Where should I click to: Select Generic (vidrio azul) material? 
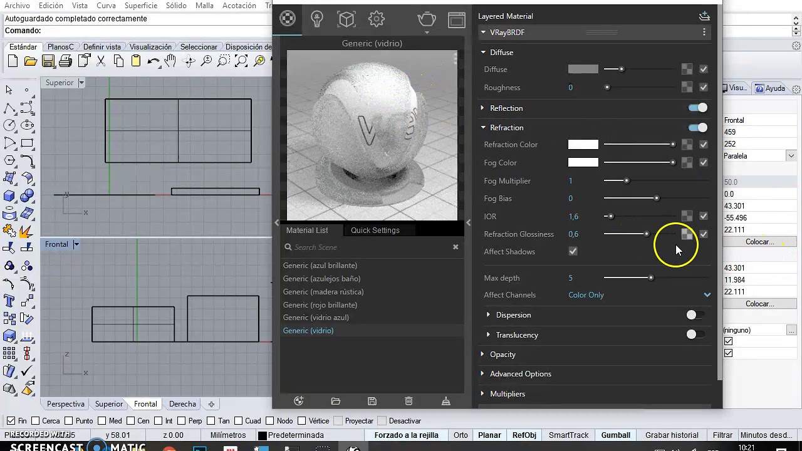point(316,318)
